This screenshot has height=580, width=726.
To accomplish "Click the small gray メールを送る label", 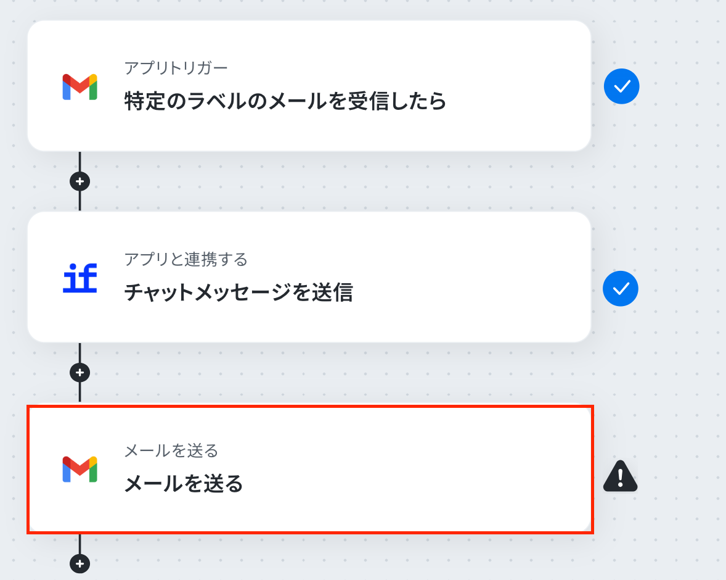I will (x=171, y=451).
